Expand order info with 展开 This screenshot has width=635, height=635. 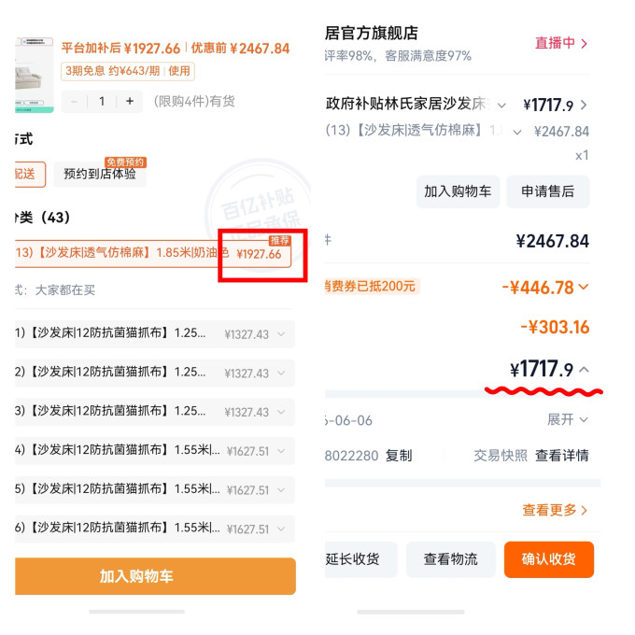(568, 419)
